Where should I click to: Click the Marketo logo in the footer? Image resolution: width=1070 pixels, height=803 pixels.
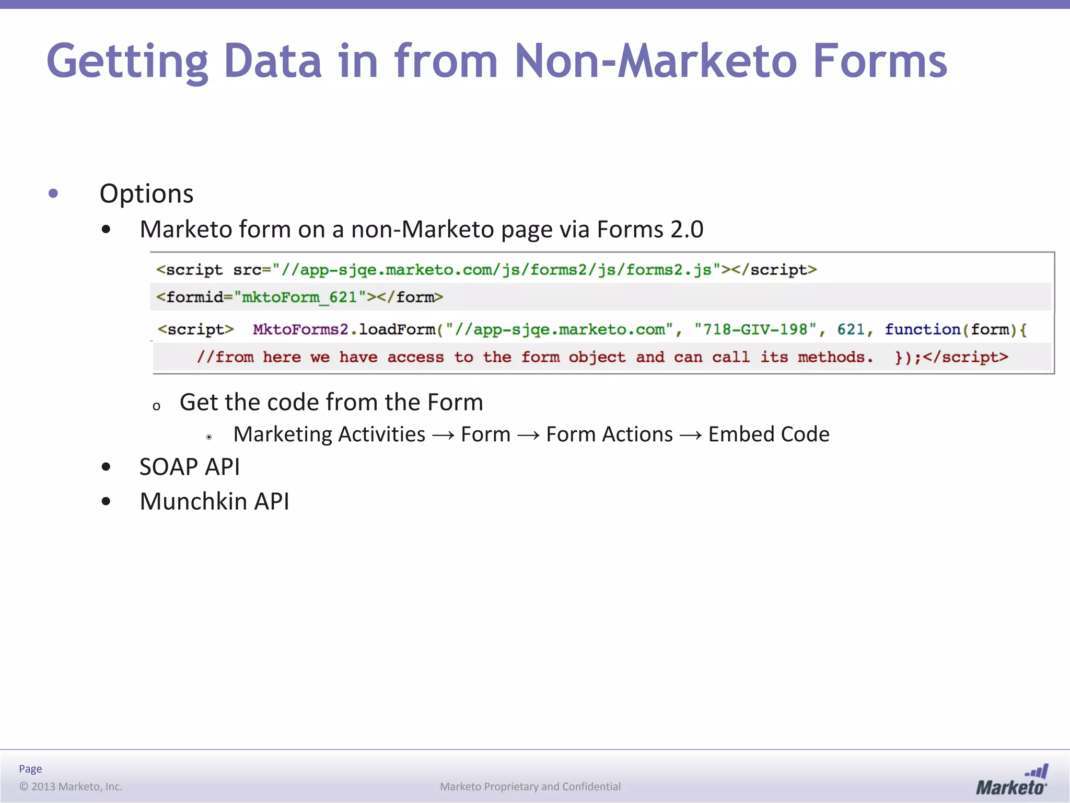pos(1011,780)
